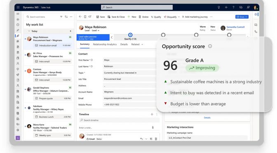The height and width of the screenshot is (153, 277).
Task: Open the app launcher waffle icon
Action: point(18,7)
